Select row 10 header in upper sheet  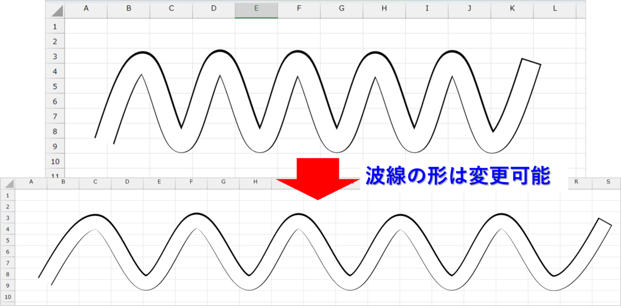coord(55,161)
